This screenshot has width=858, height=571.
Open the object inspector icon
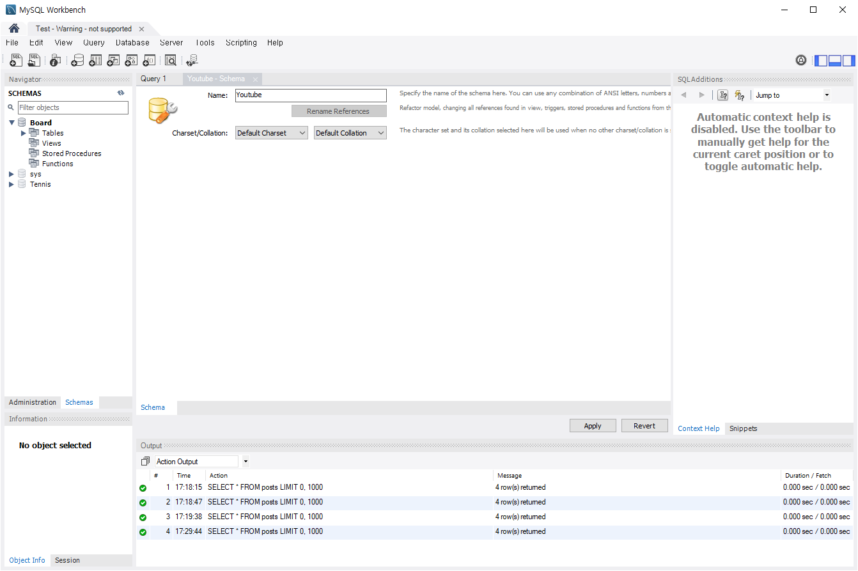tap(55, 60)
